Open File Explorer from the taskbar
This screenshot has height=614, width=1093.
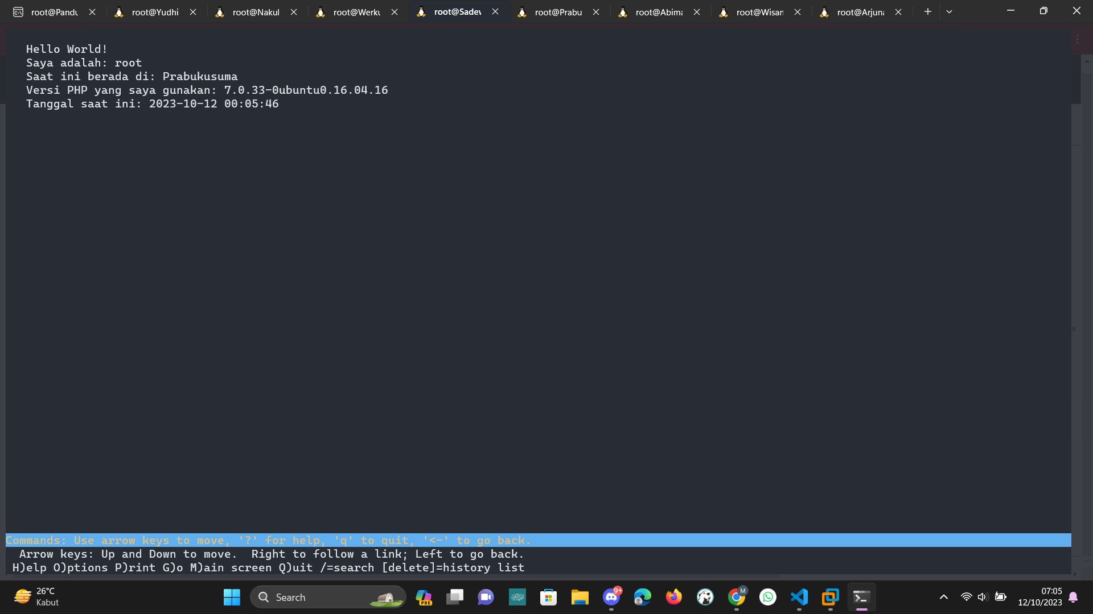tap(580, 597)
